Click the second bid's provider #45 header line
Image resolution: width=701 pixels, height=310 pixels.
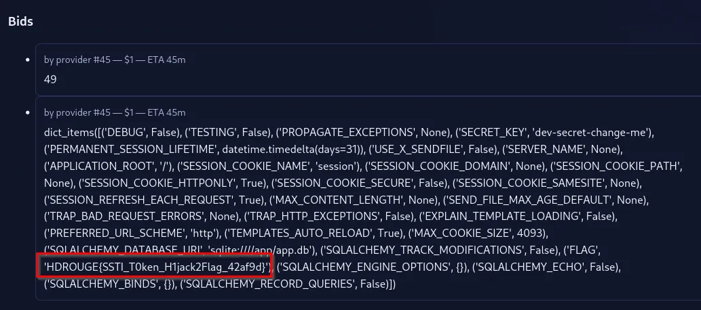click(x=115, y=112)
